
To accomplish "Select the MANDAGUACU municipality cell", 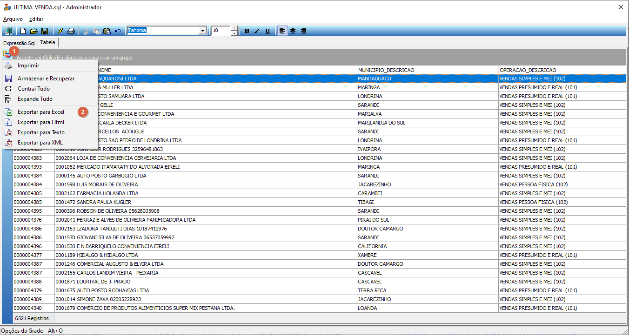I will (427, 79).
